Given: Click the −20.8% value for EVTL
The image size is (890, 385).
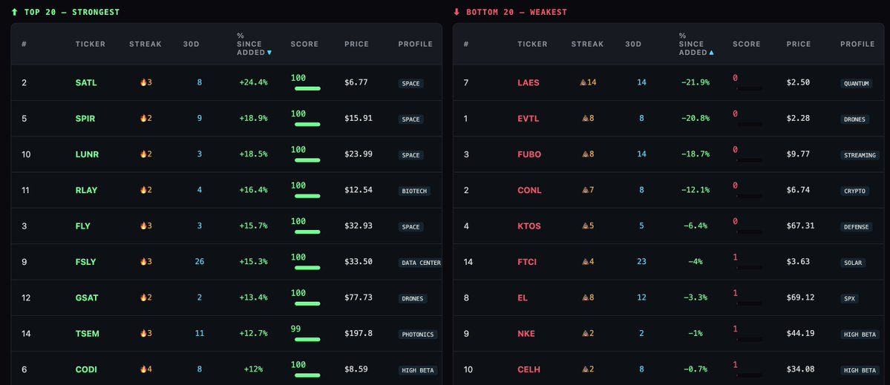Looking at the screenshot, I should pyautogui.click(x=696, y=118).
